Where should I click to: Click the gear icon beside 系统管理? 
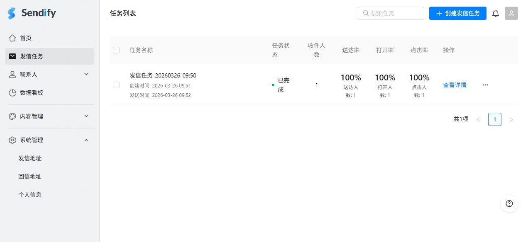[12, 140]
